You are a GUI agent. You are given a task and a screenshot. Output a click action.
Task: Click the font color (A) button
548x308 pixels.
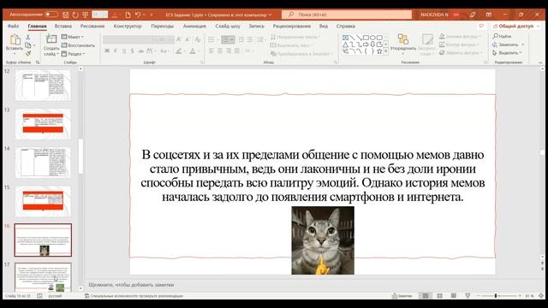193,51
